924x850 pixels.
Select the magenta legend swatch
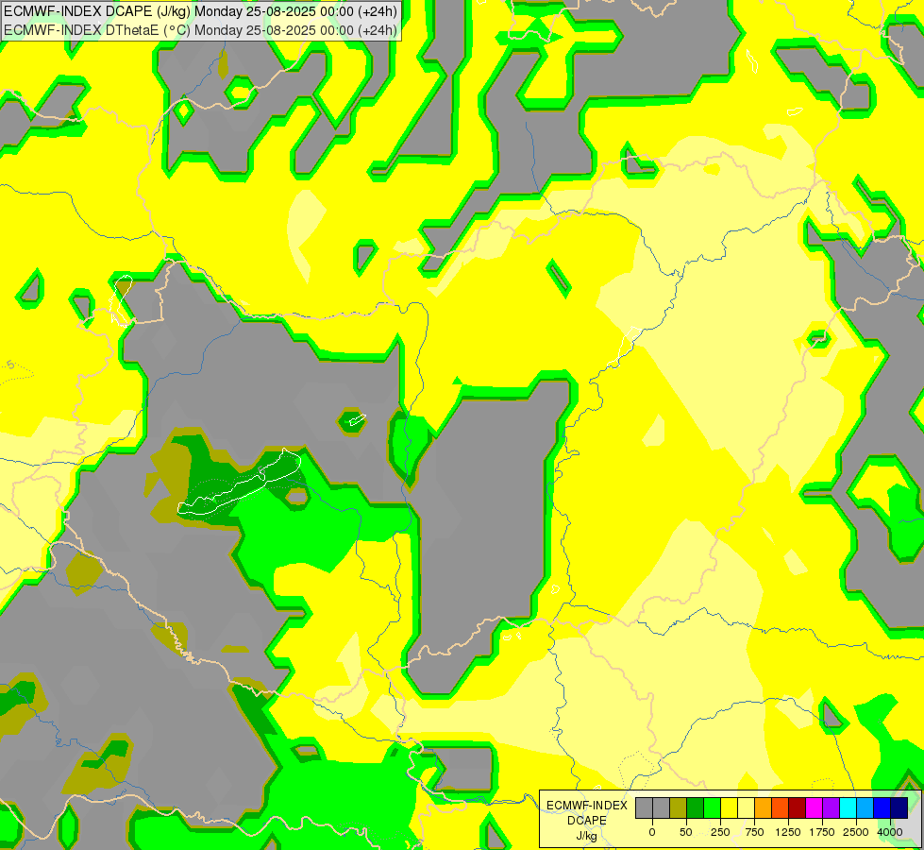815,807
